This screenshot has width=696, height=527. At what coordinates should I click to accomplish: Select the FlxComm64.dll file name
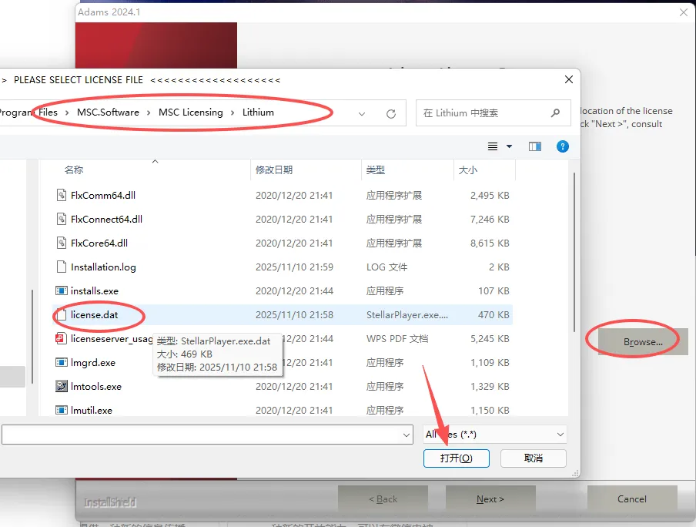point(103,195)
